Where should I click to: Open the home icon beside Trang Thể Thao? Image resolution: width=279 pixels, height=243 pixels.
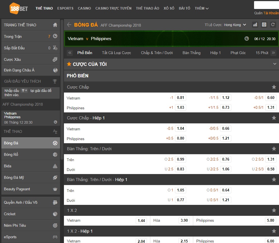[x=55, y=25]
